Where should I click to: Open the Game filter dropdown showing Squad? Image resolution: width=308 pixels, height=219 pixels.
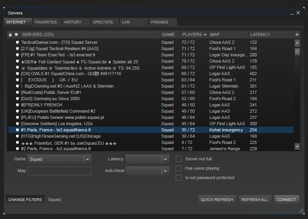(59, 159)
